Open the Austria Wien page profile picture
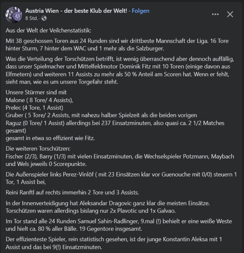244x253 pixels. (14, 15)
